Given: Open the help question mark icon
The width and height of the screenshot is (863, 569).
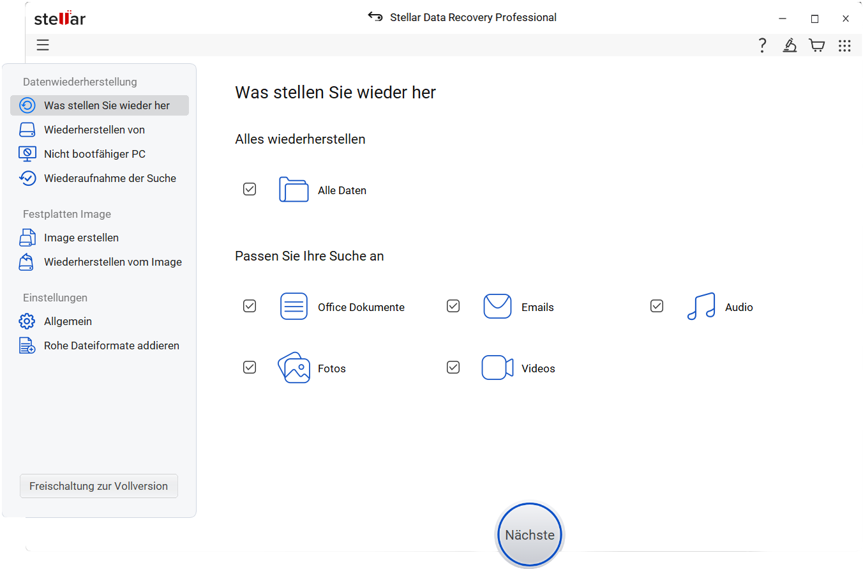Looking at the screenshot, I should 762,45.
